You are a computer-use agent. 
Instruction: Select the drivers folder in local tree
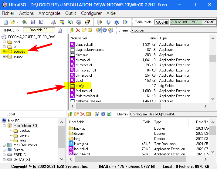[x=24, y=135]
